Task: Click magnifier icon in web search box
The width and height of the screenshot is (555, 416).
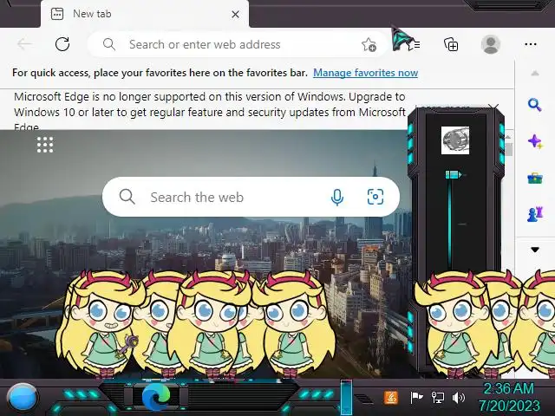Action: [127, 197]
